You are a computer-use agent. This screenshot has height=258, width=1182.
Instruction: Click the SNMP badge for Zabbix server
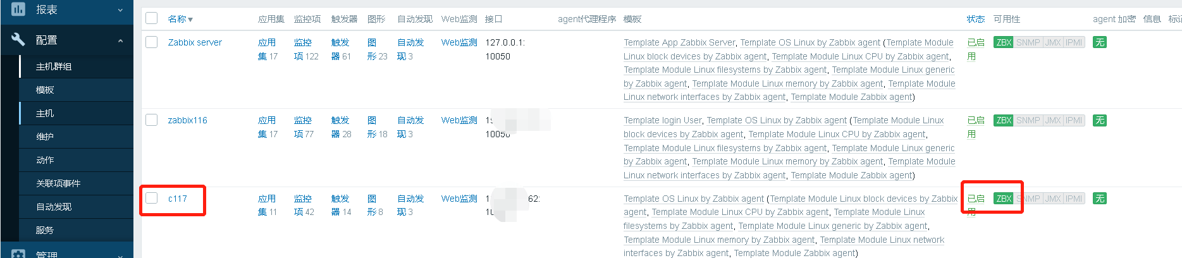click(x=1028, y=42)
